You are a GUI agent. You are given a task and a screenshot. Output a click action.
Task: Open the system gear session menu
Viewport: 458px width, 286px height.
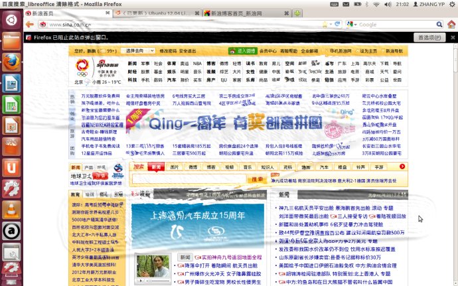click(453, 4)
